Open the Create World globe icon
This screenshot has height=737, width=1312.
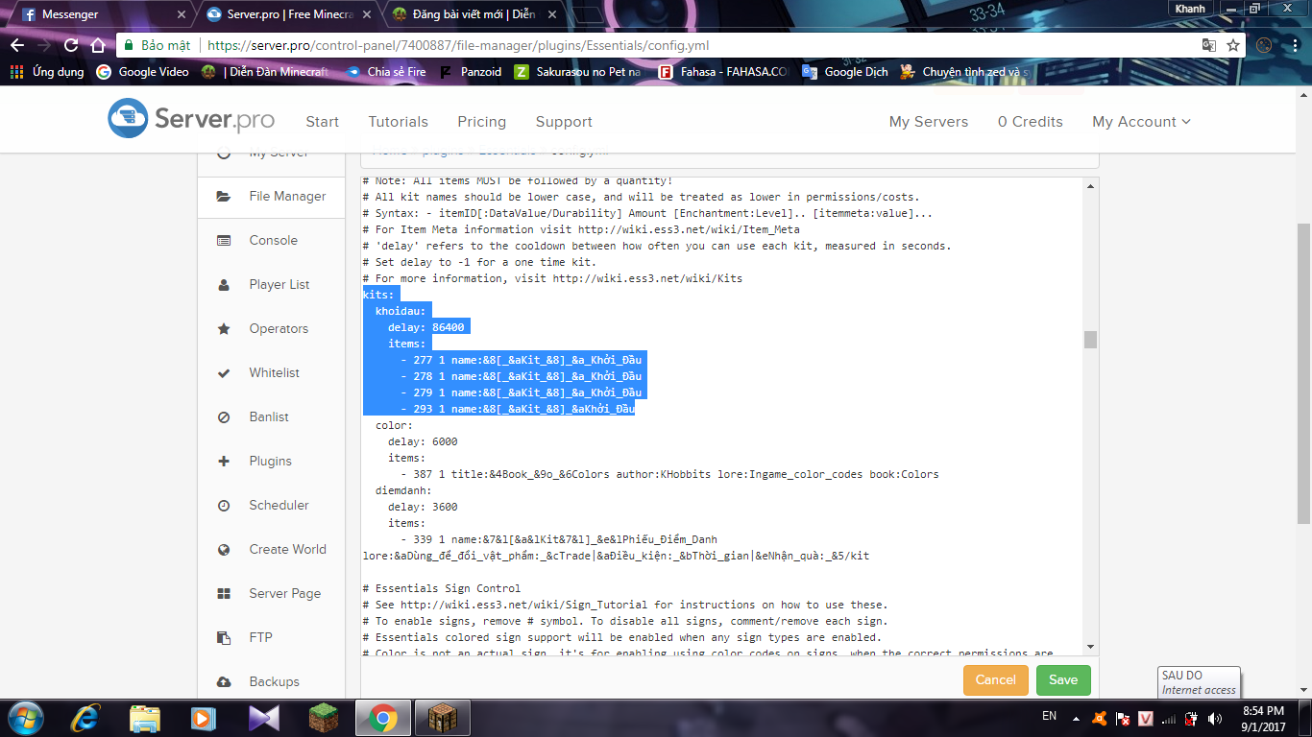224,550
